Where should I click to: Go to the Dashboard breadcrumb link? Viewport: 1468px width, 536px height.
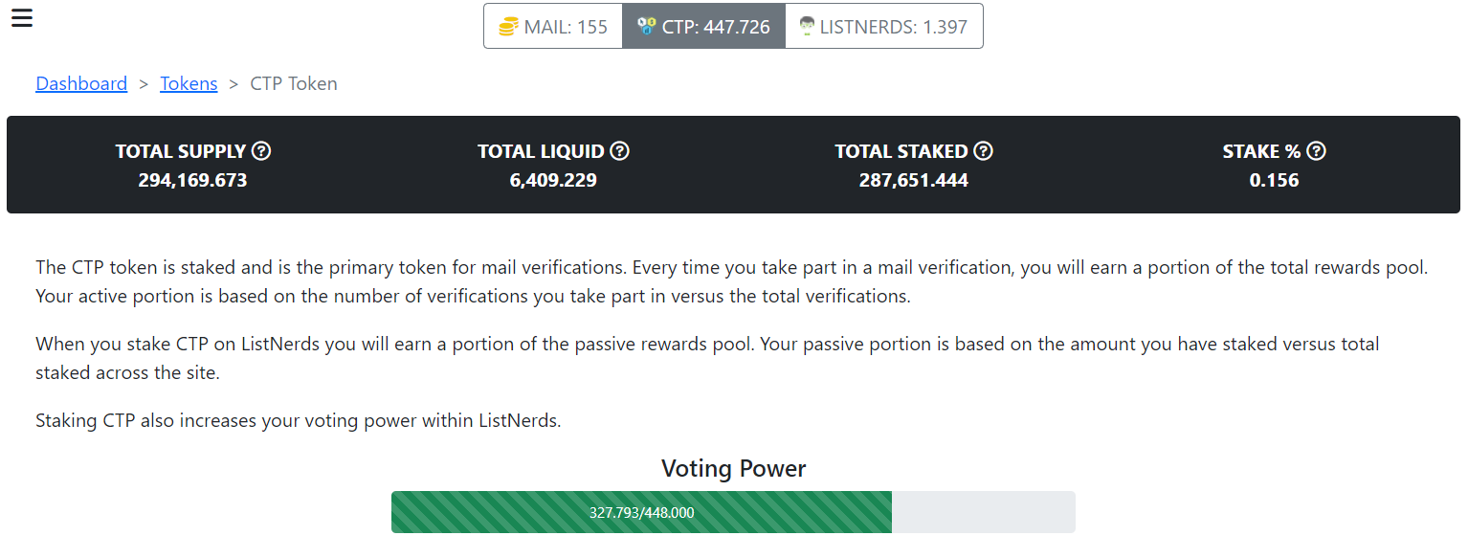(x=81, y=83)
